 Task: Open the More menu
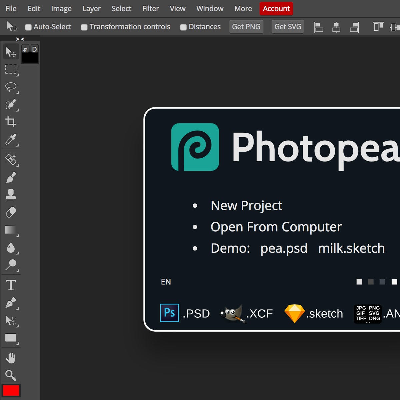(x=243, y=9)
